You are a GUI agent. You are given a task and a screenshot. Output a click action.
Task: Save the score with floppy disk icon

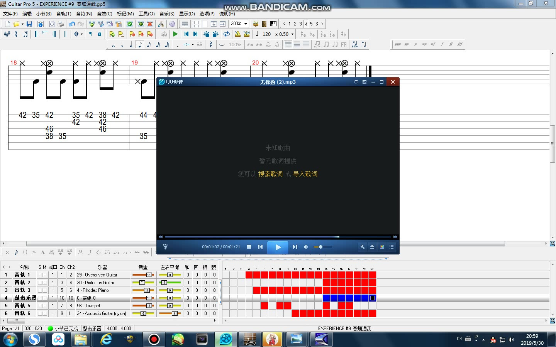coord(29,24)
